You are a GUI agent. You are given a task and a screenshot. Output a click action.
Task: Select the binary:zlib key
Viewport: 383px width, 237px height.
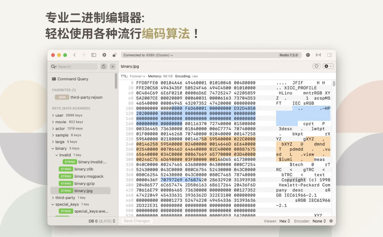(x=84, y=169)
